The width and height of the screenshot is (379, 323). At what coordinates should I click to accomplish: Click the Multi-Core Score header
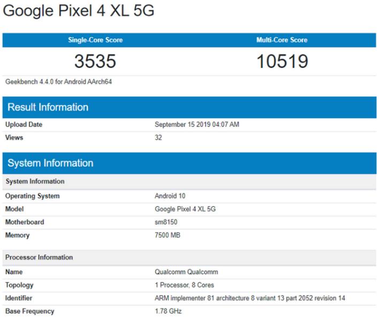click(x=282, y=40)
